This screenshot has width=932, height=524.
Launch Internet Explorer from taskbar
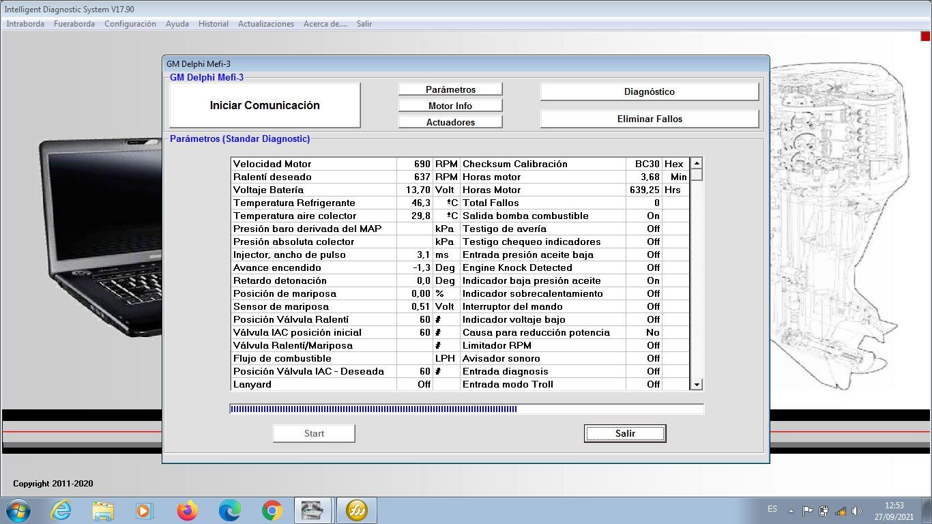pyautogui.click(x=61, y=510)
